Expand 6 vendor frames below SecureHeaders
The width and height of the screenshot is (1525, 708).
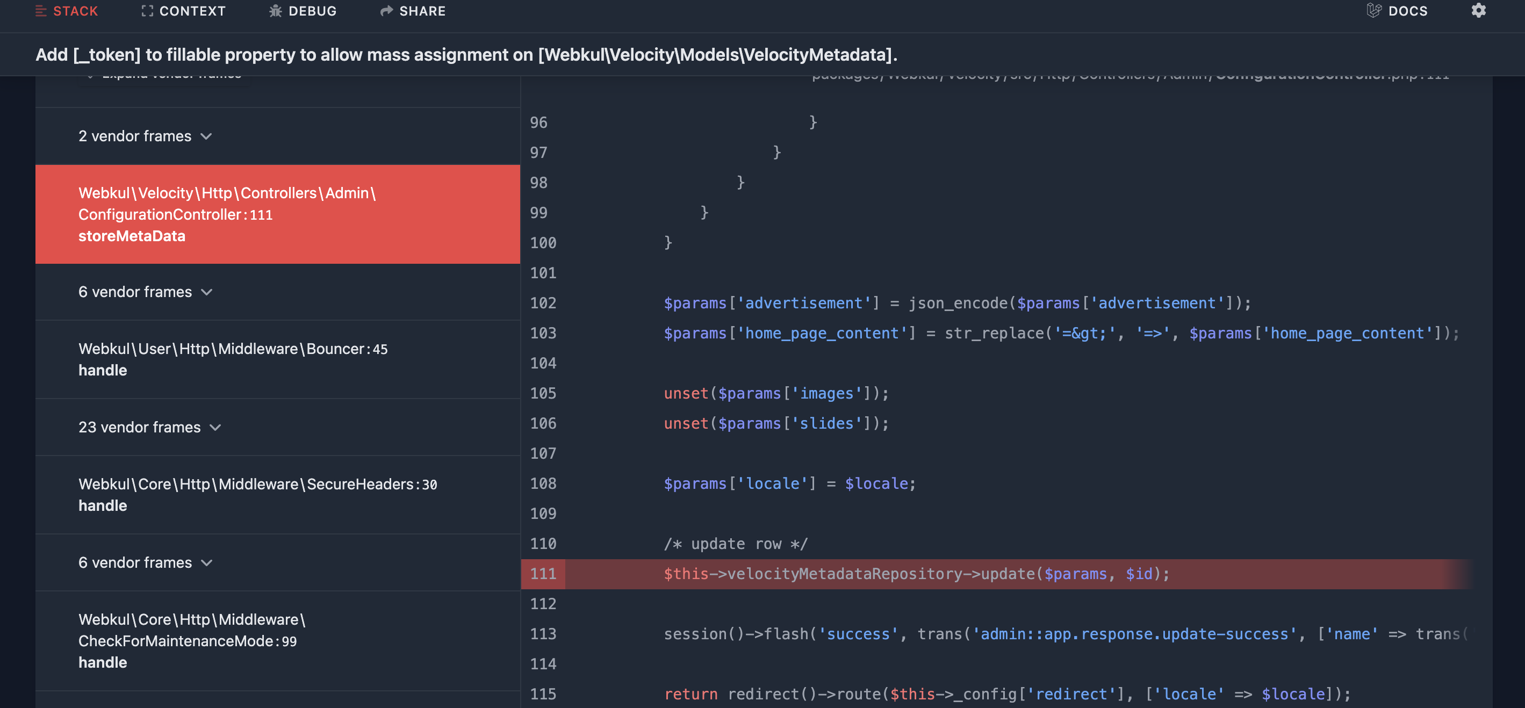click(x=277, y=562)
